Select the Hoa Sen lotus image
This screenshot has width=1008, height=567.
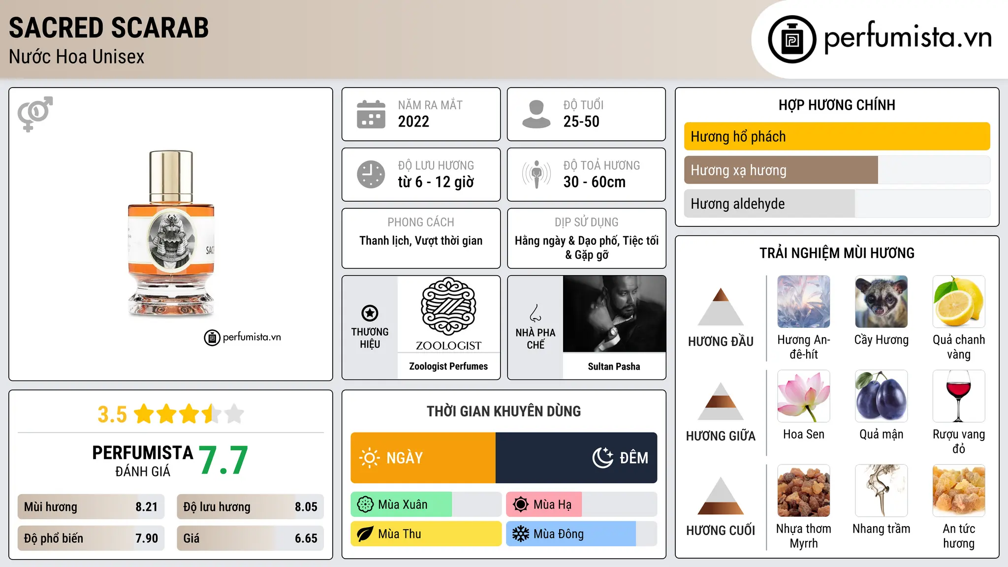tap(803, 396)
